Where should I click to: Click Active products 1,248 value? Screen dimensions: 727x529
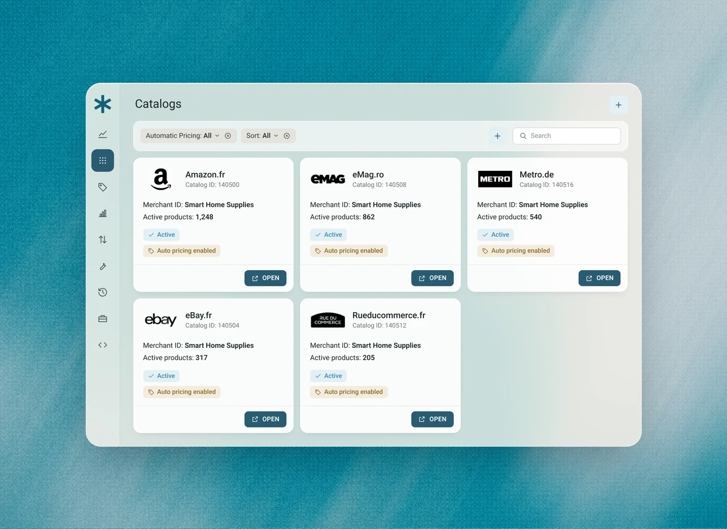pos(204,217)
